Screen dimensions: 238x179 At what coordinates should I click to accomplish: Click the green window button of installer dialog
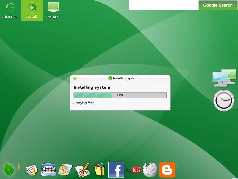pyautogui.click(x=75, y=78)
